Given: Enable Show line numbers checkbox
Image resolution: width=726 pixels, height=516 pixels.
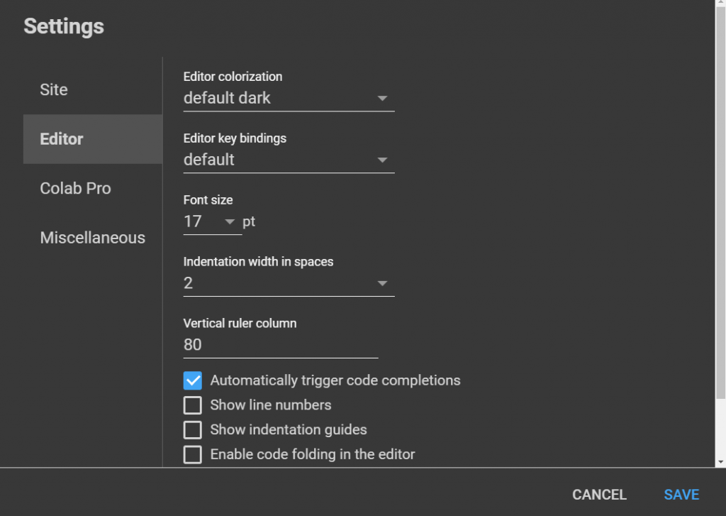Looking at the screenshot, I should pos(193,405).
